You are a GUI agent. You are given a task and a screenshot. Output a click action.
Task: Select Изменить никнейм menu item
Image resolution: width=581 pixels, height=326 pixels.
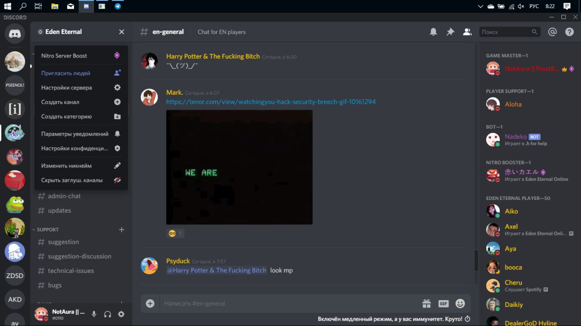81,165
